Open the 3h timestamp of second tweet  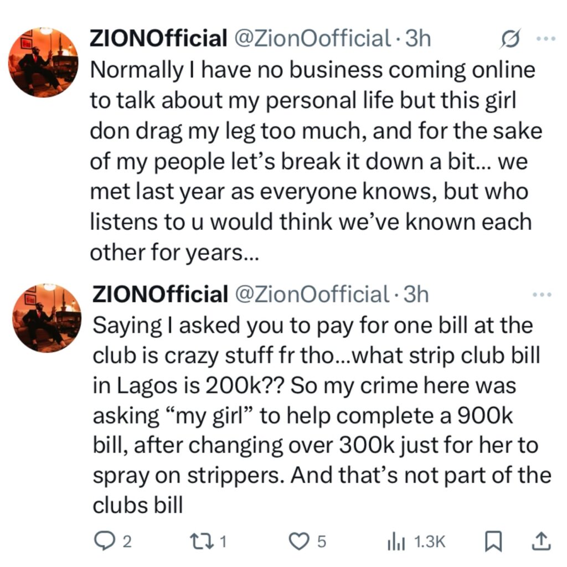416,294
